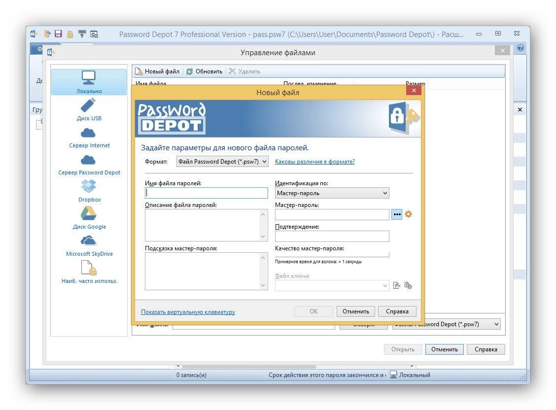The width and height of the screenshot is (556, 410).
Task: Click the Подтверждение password field
Action: [332, 237]
